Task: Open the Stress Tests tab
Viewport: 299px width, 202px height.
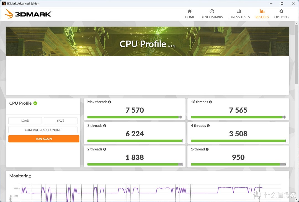Action: tap(239, 14)
